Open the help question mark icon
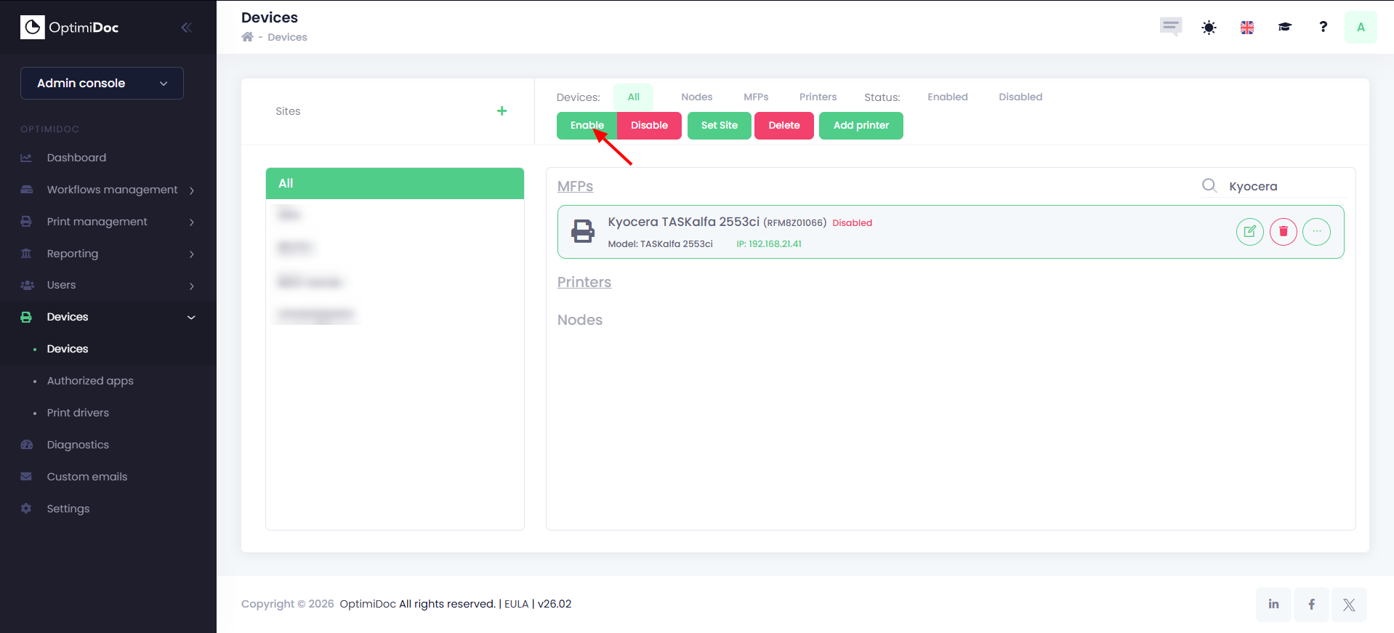The width and height of the screenshot is (1394, 633). [1323, 28]
